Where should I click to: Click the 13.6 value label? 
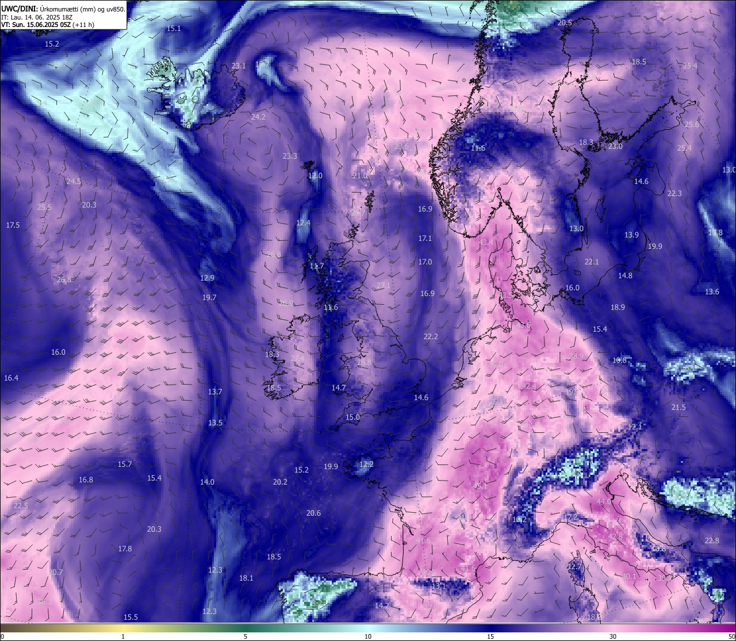coord(712,291)
